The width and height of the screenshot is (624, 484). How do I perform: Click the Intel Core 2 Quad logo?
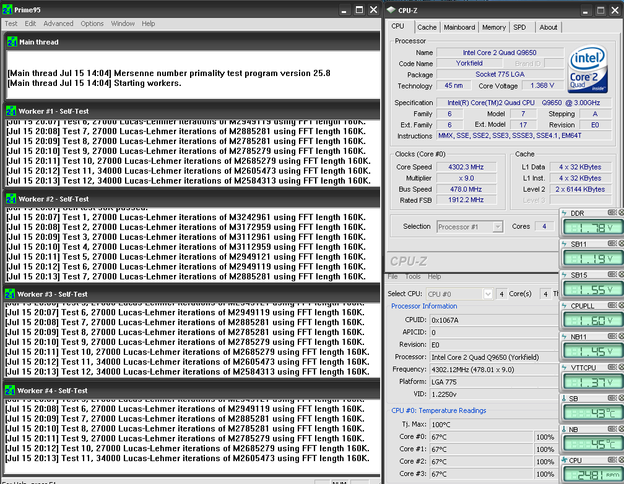(588, 69)
